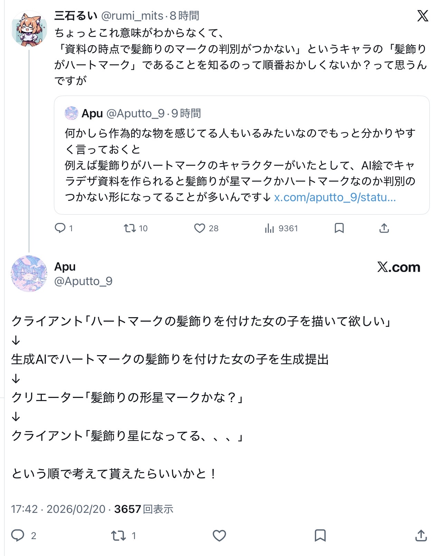436x556 pixels.
Task: Like Apu's main post
Action: coord(219,535)
